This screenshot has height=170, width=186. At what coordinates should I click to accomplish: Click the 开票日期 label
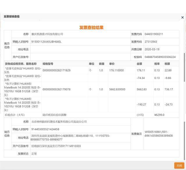136,49
